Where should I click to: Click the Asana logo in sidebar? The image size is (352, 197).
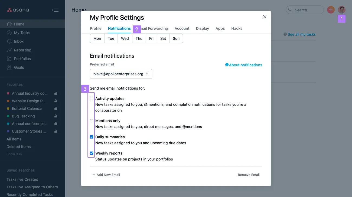pyautogui.click(x=18, y=10)
